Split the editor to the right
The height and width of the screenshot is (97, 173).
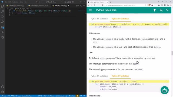pyautogui.click(x=81, y=6)
